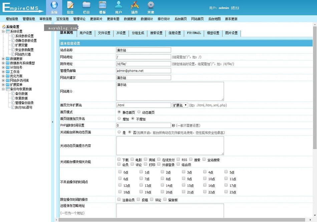Click the page icon beside 备份数据
The width and height of the screenshot is (317, 222).
click(x=13, y=94)
